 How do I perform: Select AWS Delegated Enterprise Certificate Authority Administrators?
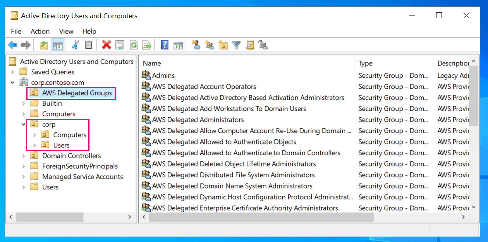click(x=245, y=208)
